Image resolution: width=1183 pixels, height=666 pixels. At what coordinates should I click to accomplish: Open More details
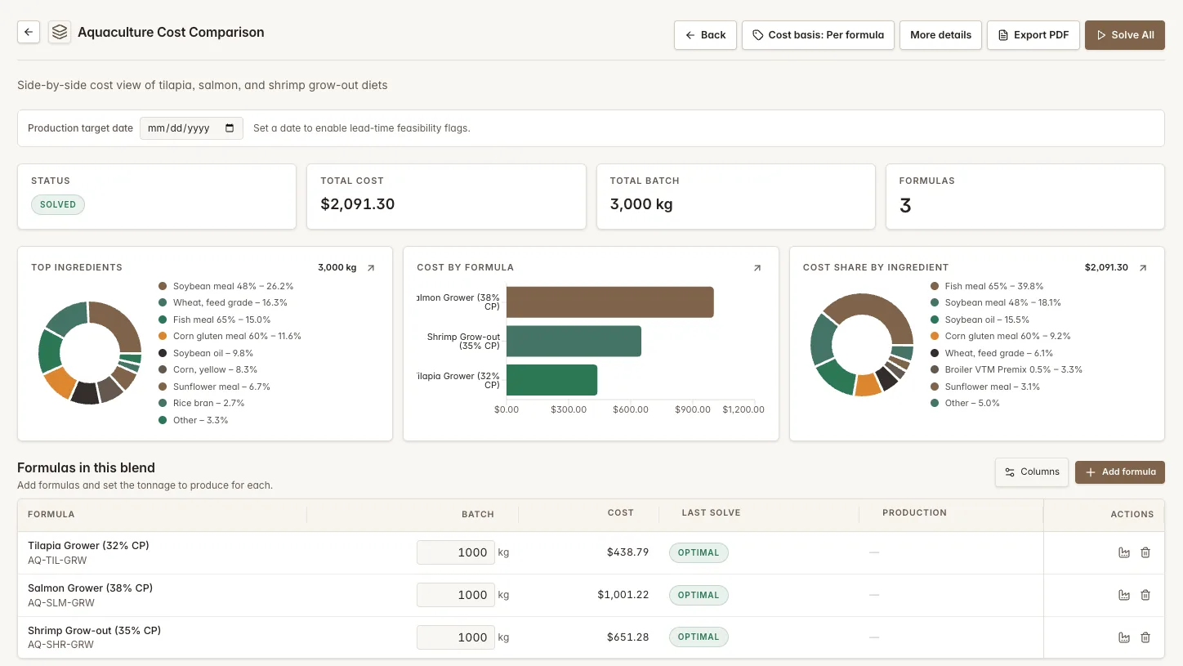[x=940, y=35]
